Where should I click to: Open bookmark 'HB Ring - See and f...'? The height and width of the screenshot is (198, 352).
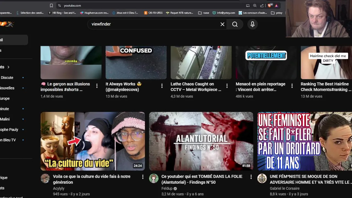(62, 13)
